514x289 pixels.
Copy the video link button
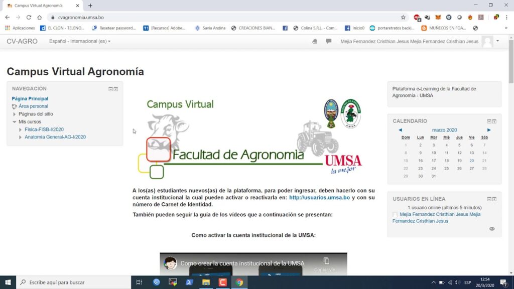326,264
